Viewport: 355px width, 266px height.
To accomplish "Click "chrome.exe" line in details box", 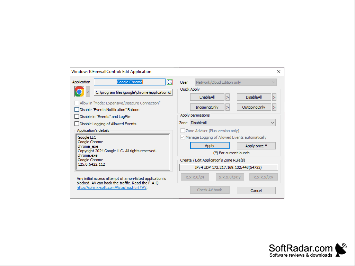I will (88, 155).
